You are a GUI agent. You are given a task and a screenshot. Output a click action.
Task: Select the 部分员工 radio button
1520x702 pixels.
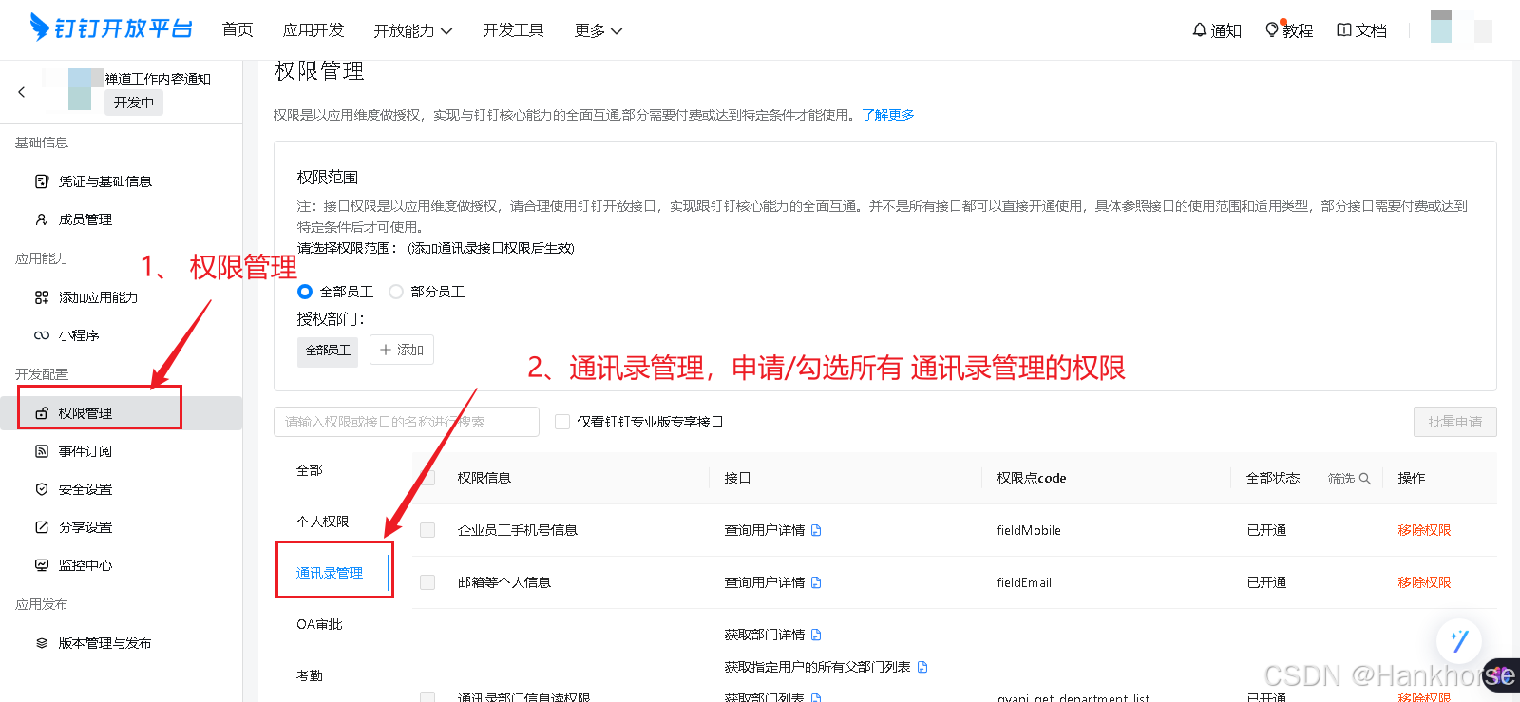click(396, 292)
